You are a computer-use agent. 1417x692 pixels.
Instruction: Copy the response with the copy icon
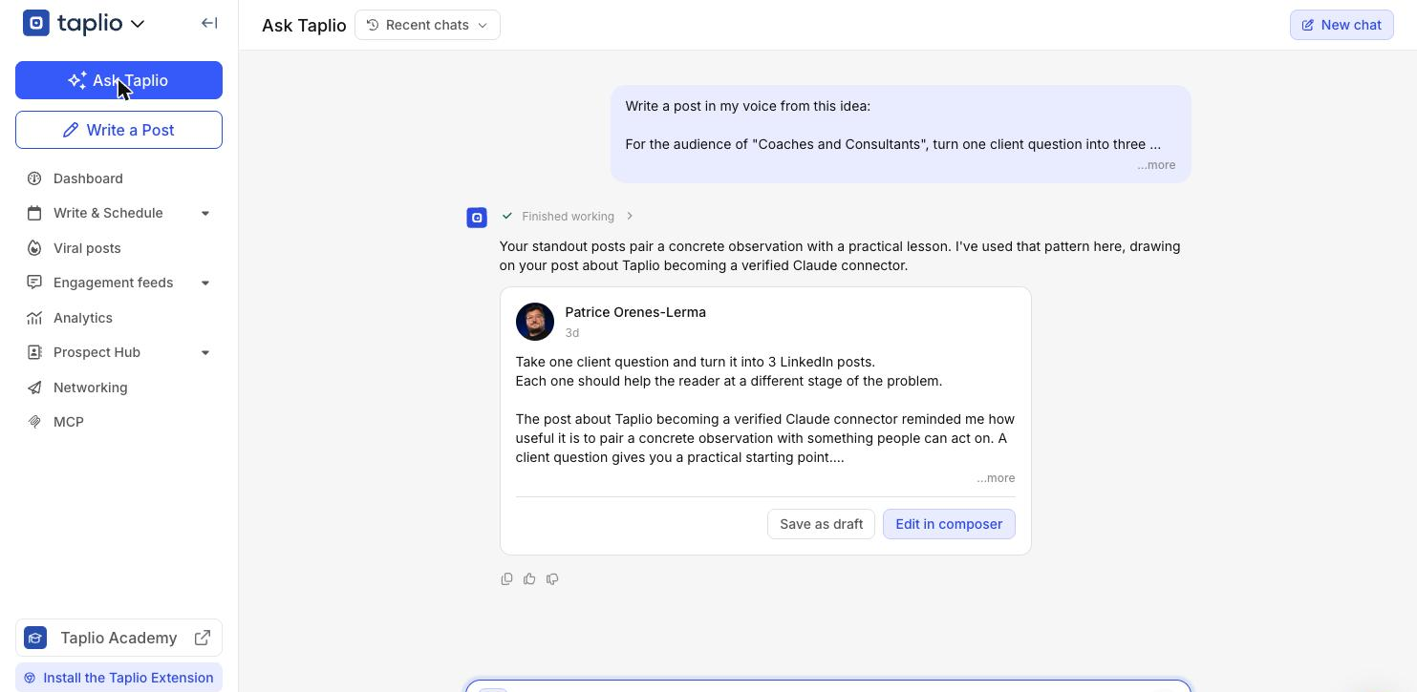point(506,578)
